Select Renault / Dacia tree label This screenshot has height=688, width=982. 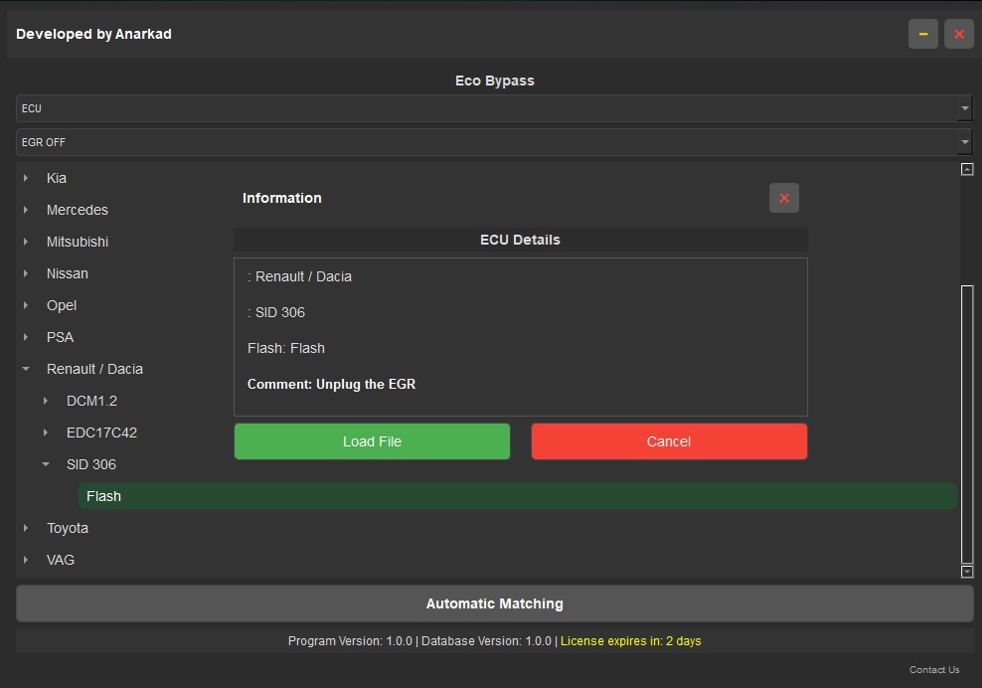click(94, 369)
